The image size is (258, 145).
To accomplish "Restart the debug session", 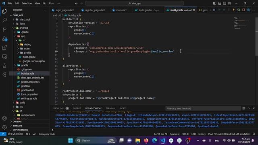I will click(x=239, y=10).
